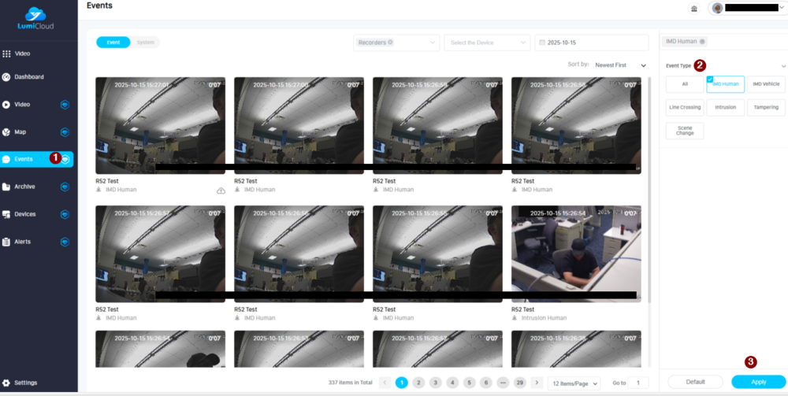Open the Alerts sidebar item
This screenshot has height=396, width=788.
click(22, 242)
